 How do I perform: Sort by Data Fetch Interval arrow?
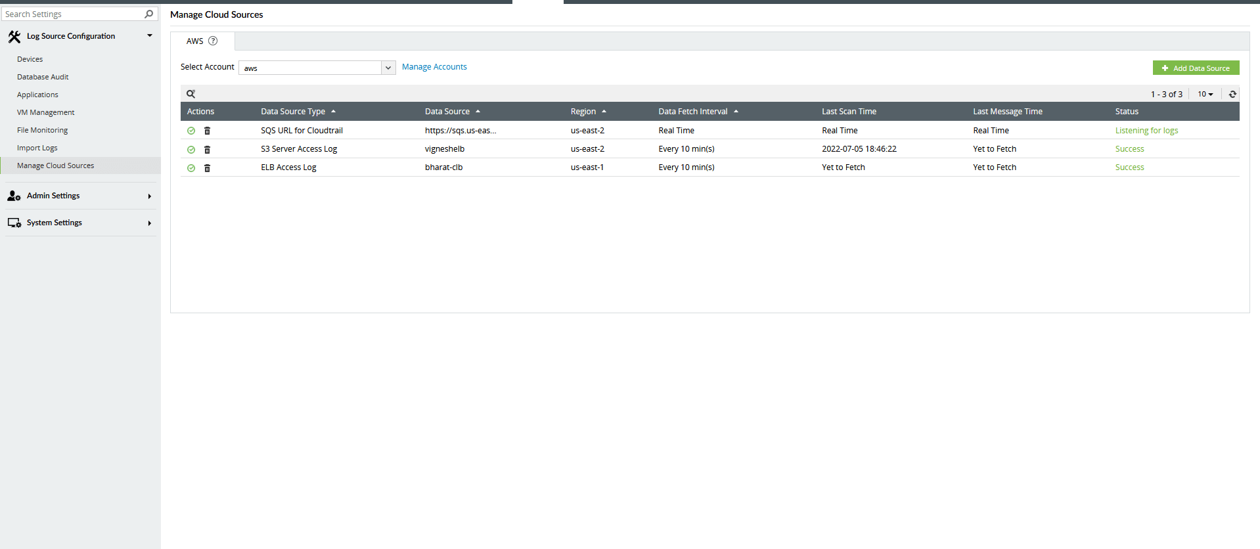[x=736, y=112]
